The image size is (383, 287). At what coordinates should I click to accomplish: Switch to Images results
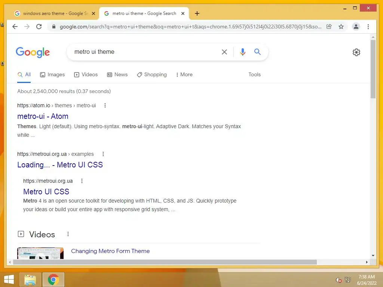click(52, 75)
